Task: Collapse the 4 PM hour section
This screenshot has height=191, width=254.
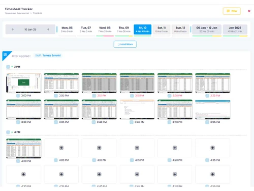Action: click(x=12, y=132)
